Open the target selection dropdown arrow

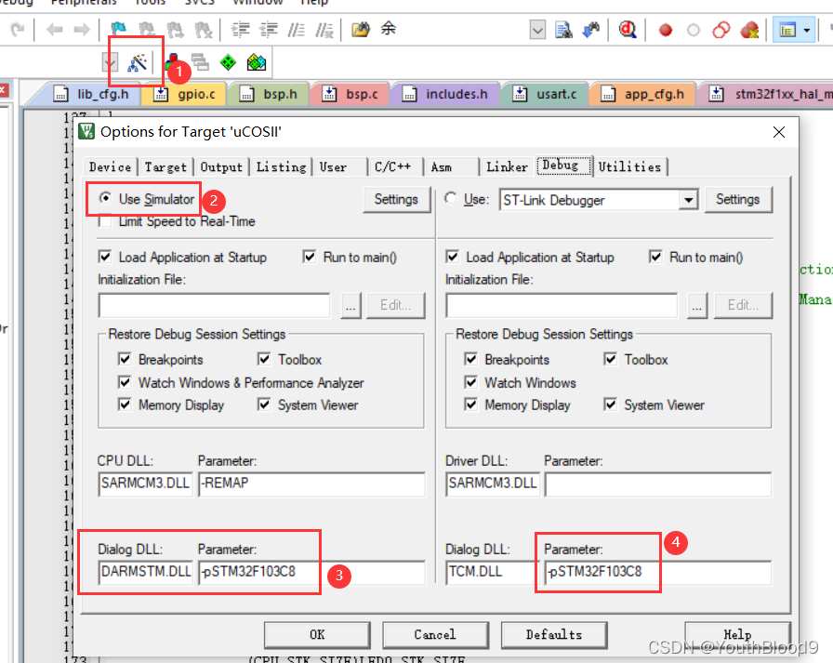(x=110, y=63)
